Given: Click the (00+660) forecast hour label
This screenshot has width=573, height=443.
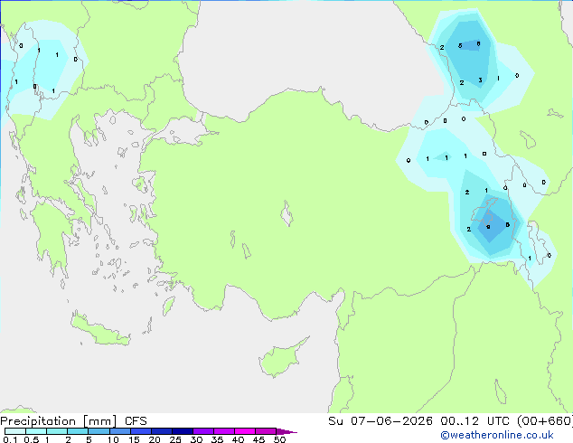Looking at the screenshot, I should point(545,421).
